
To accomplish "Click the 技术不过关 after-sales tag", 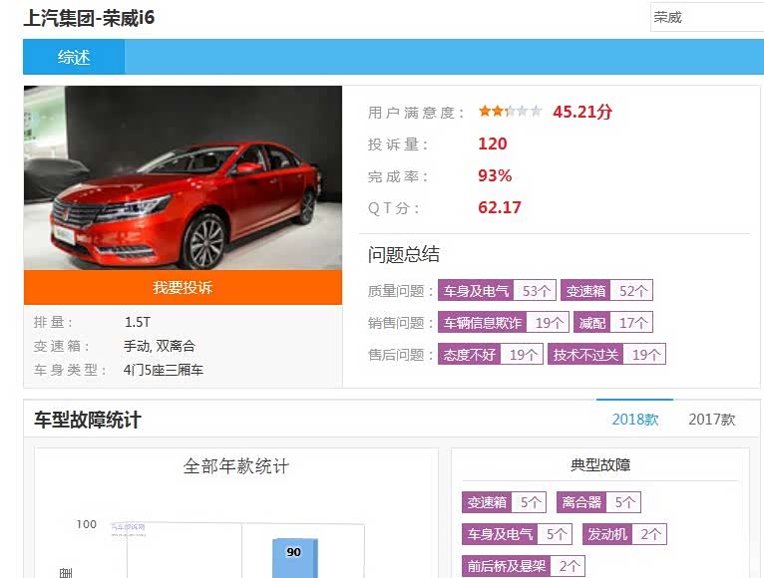I will tap(606, 355).
